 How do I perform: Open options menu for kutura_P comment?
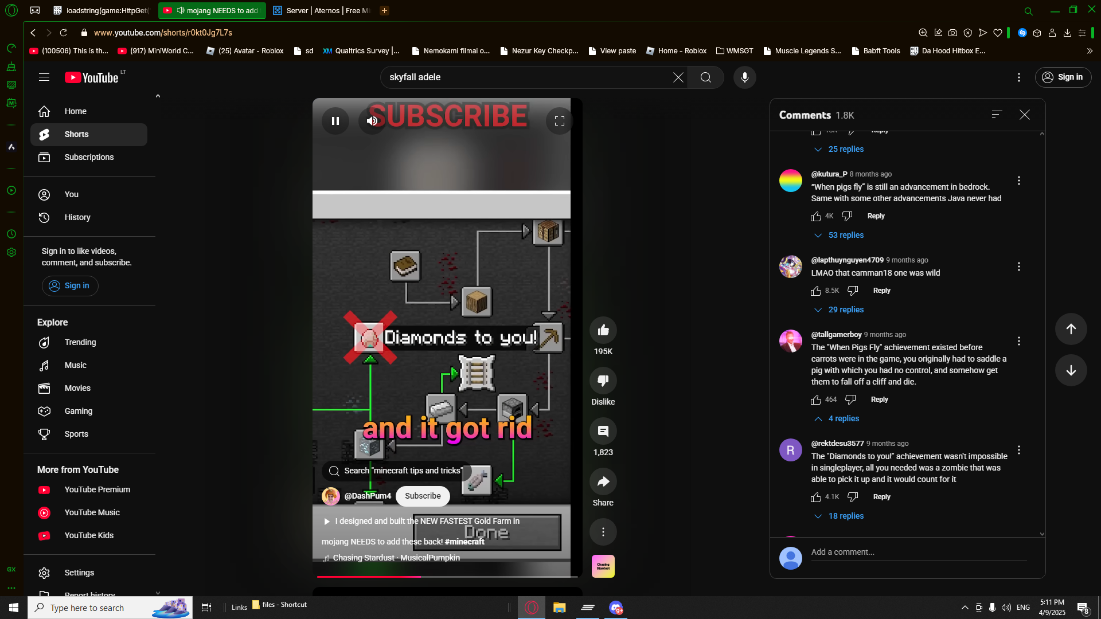tap(1019, 181)
